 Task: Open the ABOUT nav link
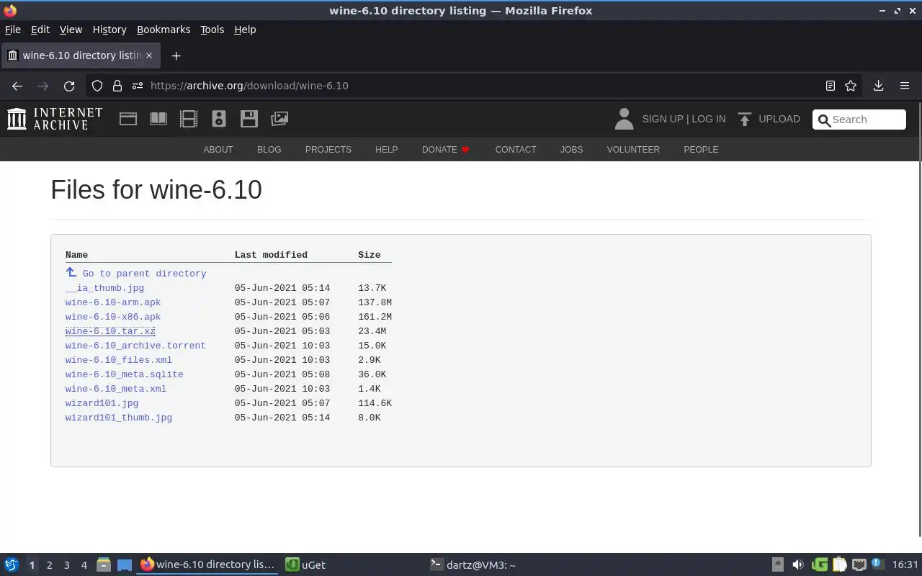tap(218, 150)
